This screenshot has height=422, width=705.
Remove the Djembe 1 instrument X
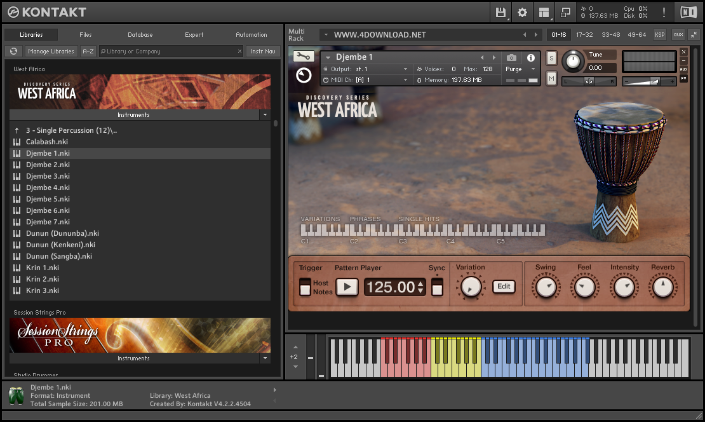click(x=683, y=51)
